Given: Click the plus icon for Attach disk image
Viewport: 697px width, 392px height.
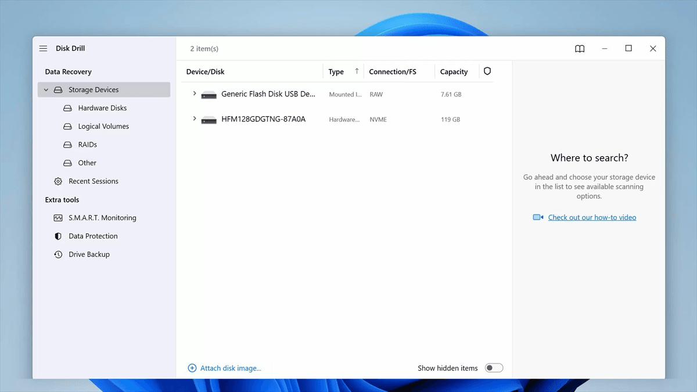Looking at the screenshot, I should (192, 368).
